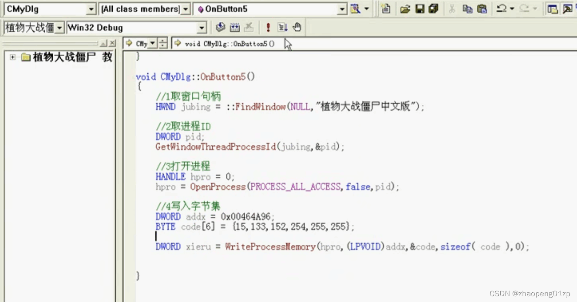Click GetWindowThreadProcessId in the code

pyautogui.click(x=215, y=147)
